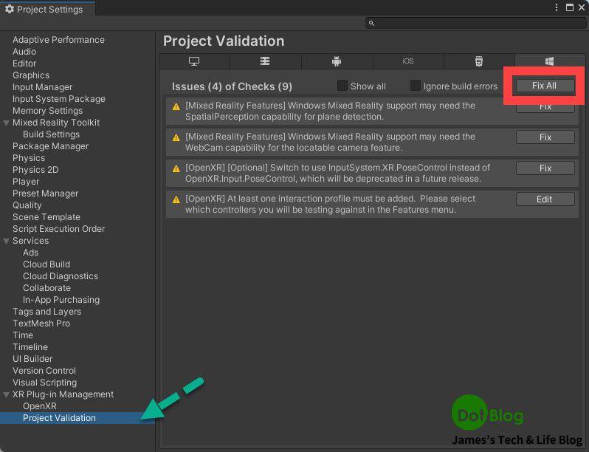The width and height of the screenshot is (589, 452).
Task: Open Version Control settings
Action: (44, 371)
